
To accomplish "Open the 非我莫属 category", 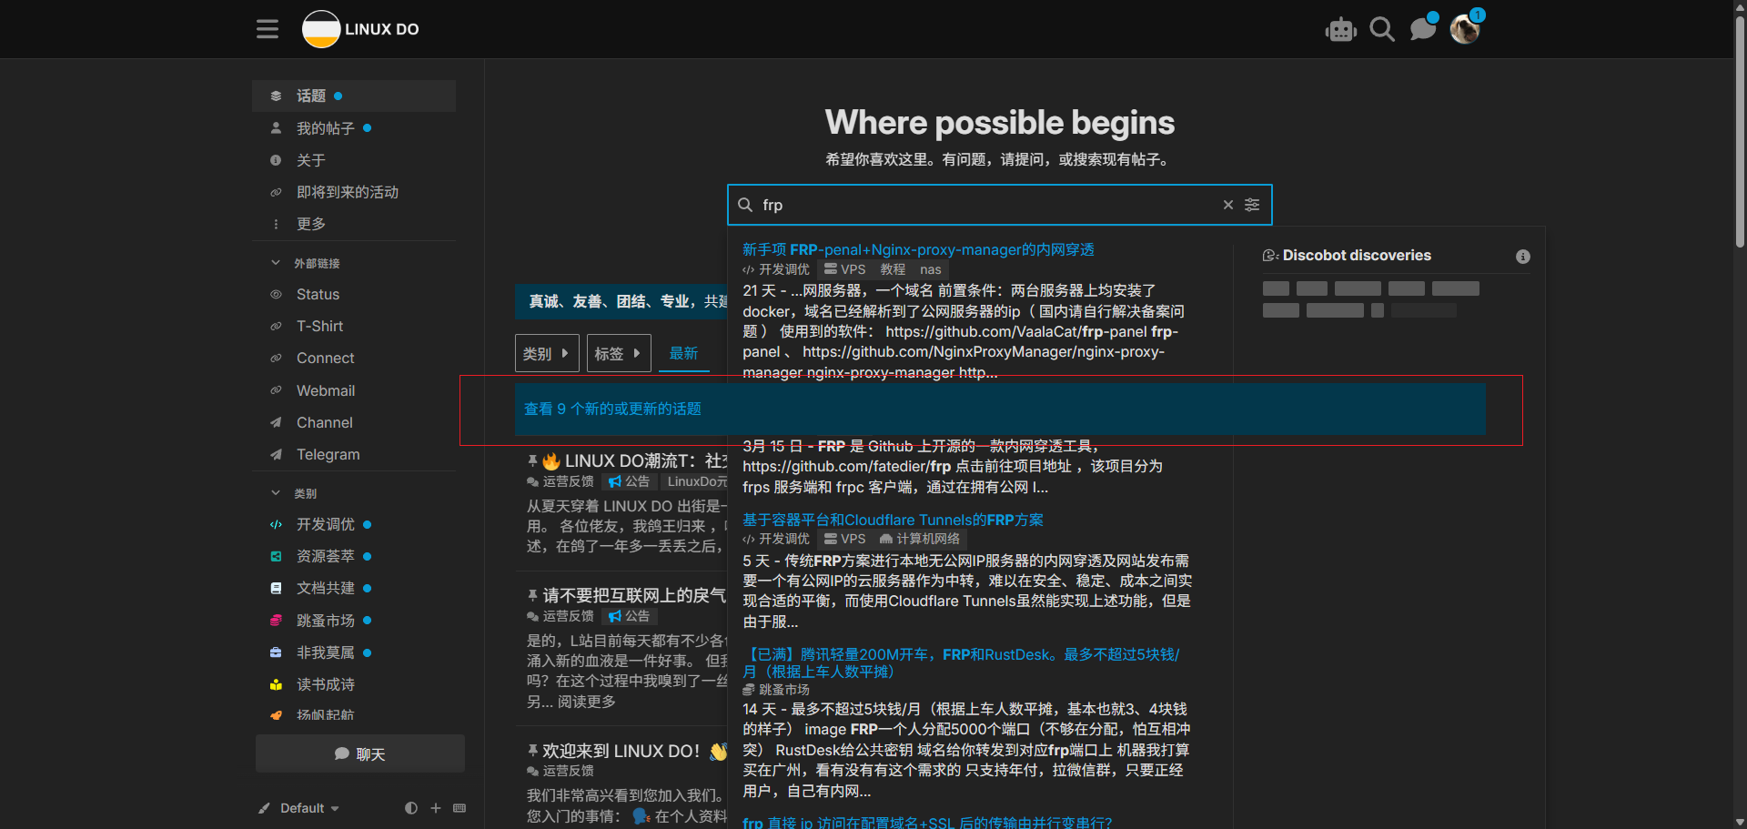I will 354,652.
